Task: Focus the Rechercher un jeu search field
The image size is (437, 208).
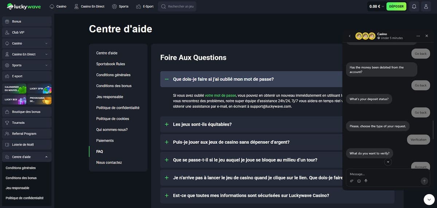Action: tap(177, 7)
